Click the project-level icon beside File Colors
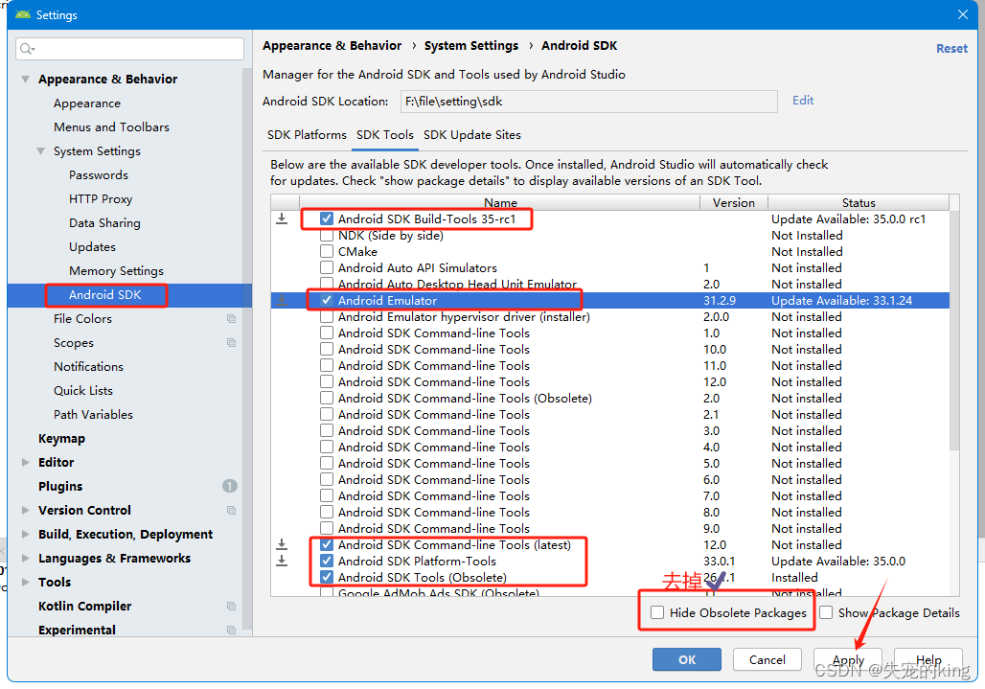 231,318
